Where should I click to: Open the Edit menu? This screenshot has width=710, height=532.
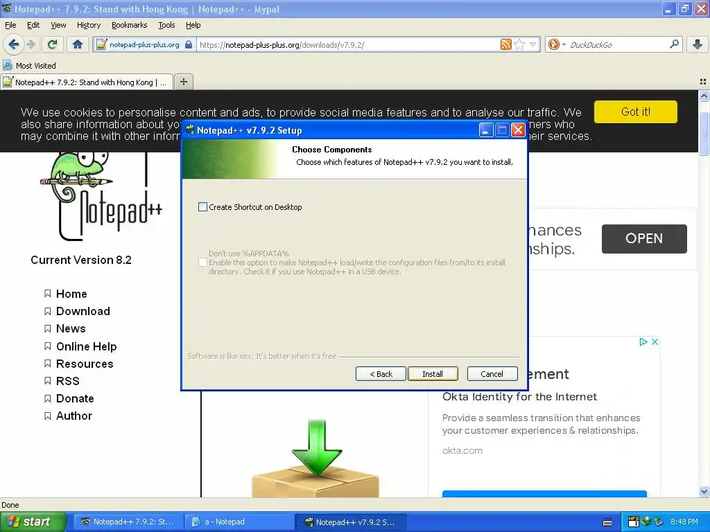point(33,25)
